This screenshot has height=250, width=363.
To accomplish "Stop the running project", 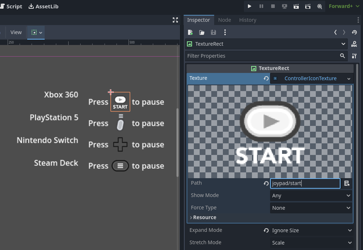I will coord(273,6).
